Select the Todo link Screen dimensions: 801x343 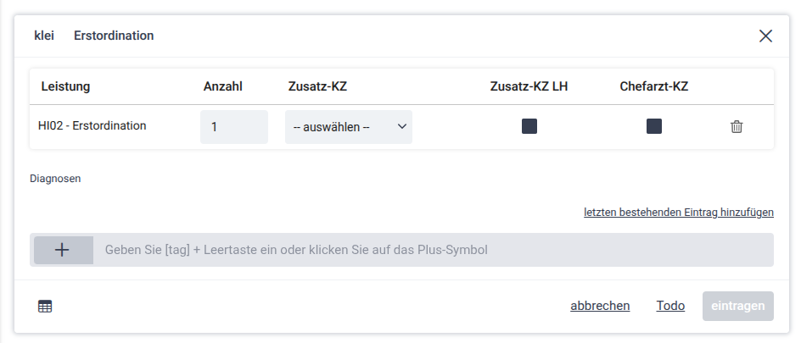point(670,306)
